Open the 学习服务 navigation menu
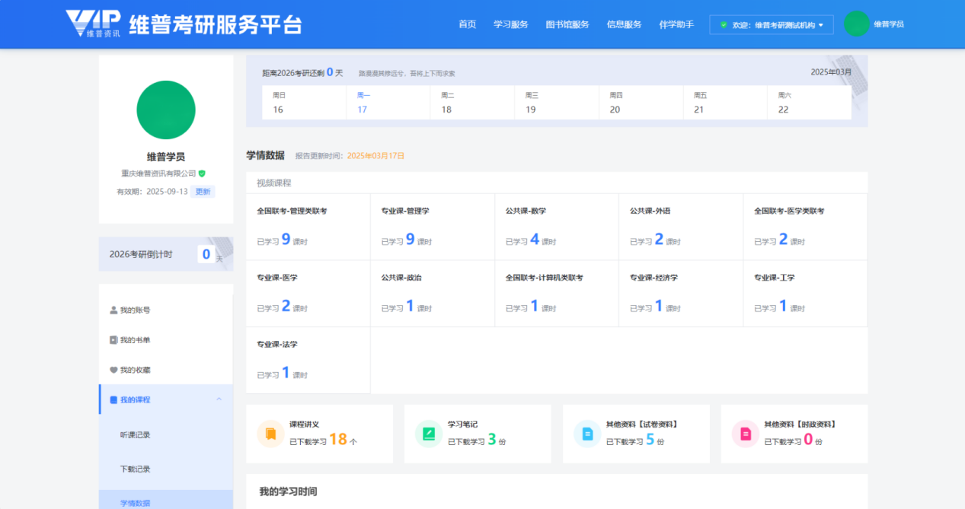Image resolution: width=965 pixels, height=509 pixels. [x=510, y=24]
